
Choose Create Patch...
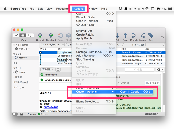(94, 34)
